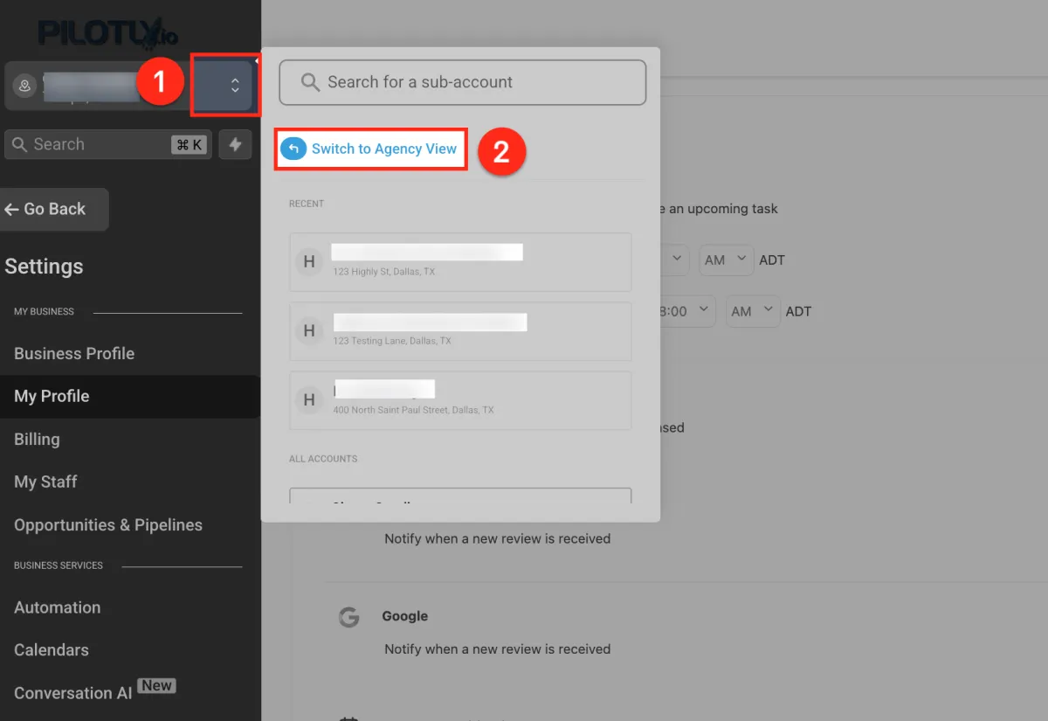Click the H avatar for 123 Testing Lane
1048x721 pixels.
tap(309, 330)
